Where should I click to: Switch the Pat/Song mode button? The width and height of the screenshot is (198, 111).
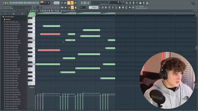click(42, 3)
